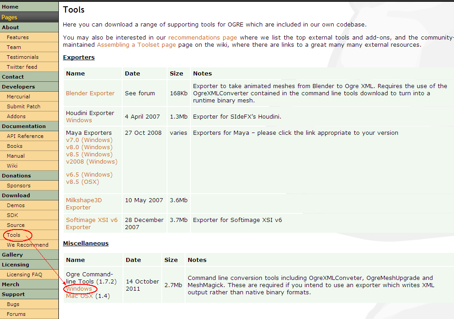The width and height of the screenshot is (454, 319).
Task: Open the Wiki link in sidebar
Action: 29,165
